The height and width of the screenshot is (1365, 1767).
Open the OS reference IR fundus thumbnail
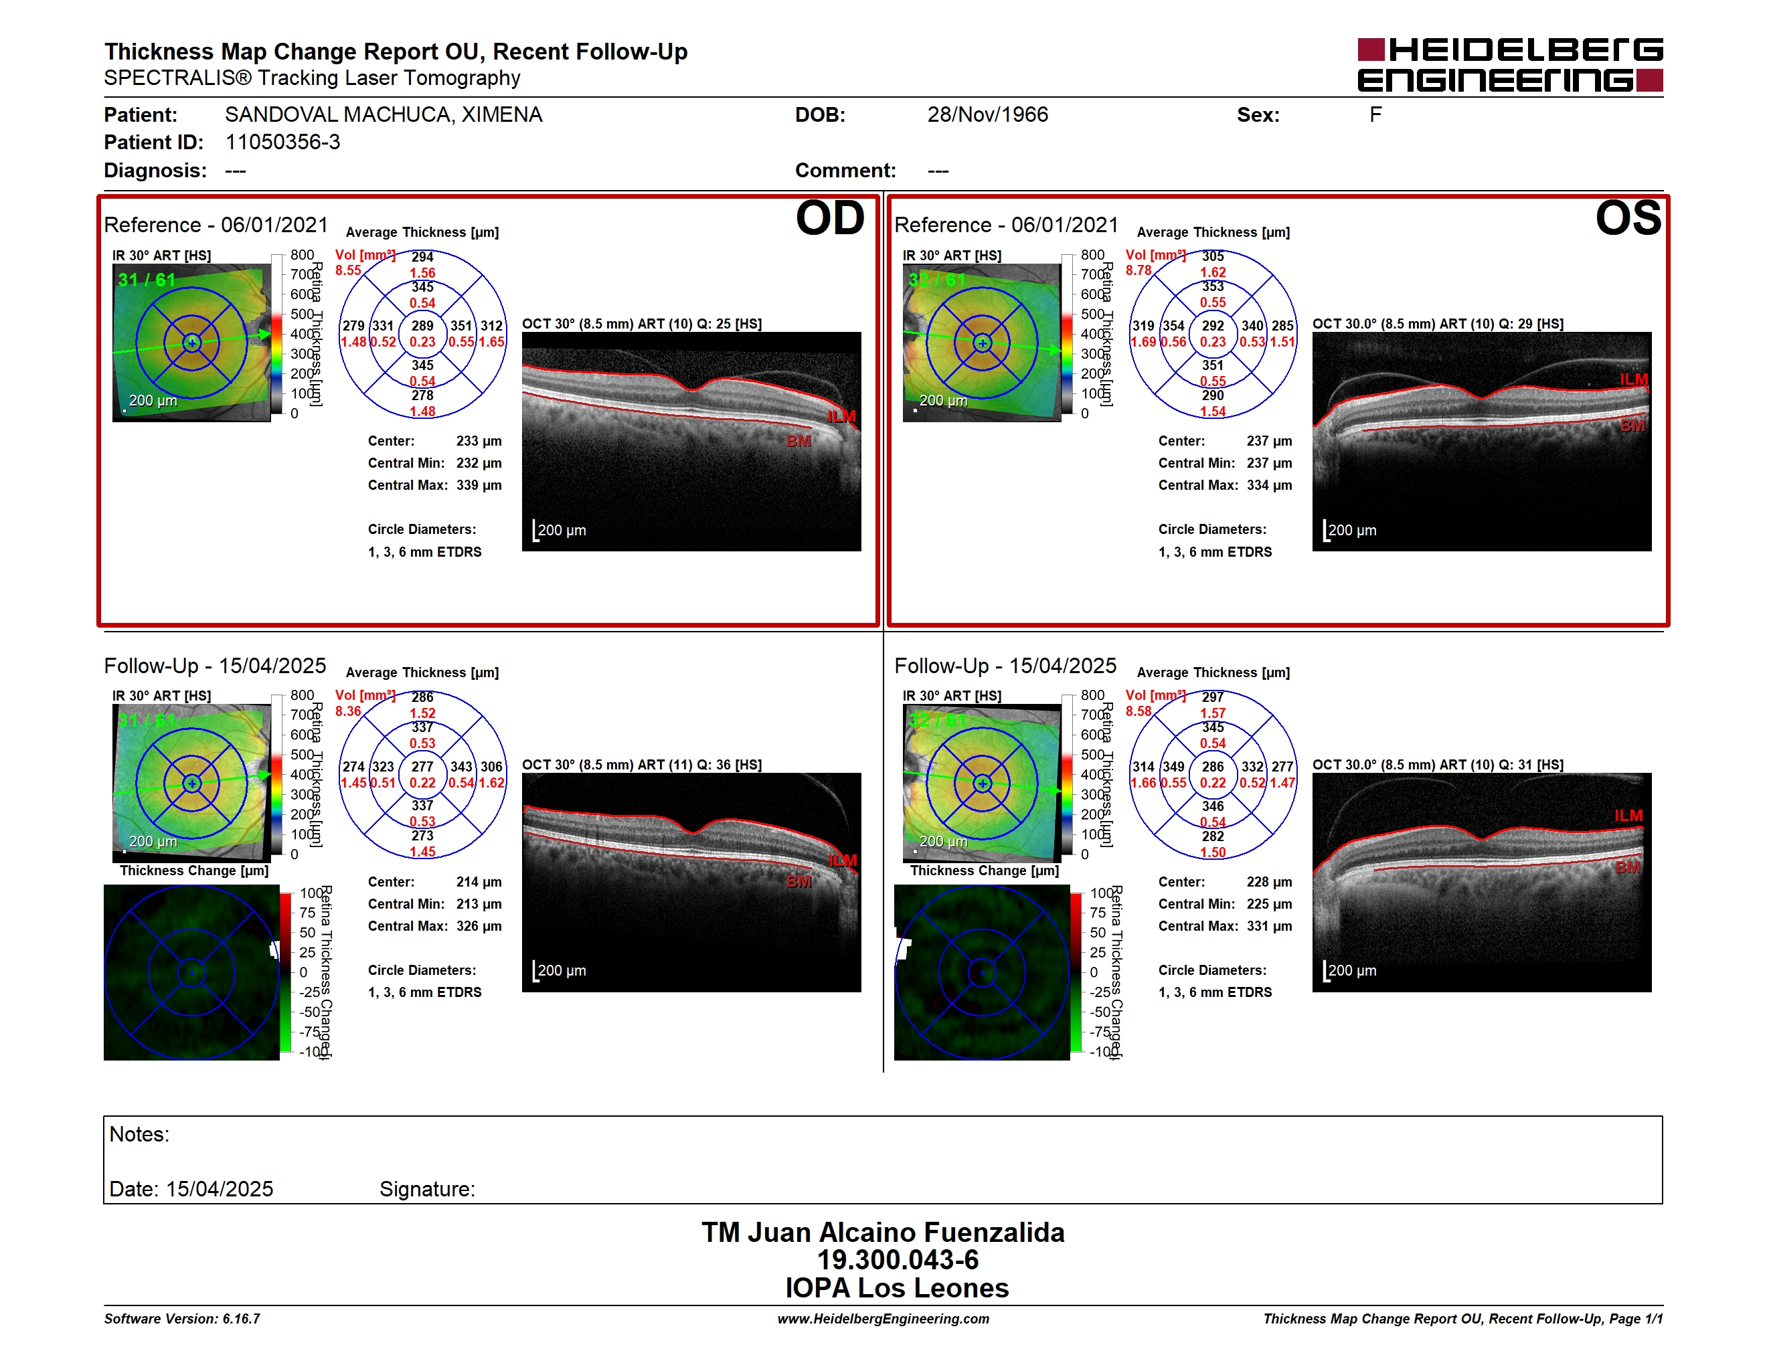coord(981,343)
